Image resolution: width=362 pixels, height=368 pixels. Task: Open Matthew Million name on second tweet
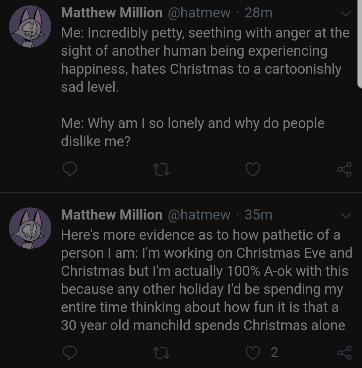pos(112,214)
